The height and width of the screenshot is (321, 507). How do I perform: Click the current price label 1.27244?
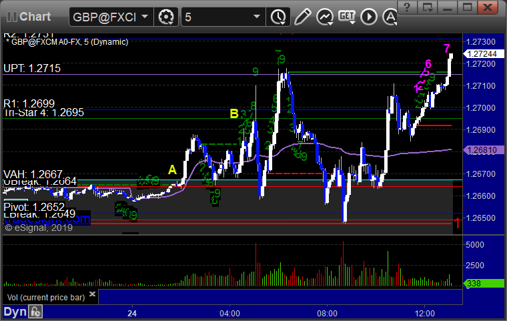(483, 53)
